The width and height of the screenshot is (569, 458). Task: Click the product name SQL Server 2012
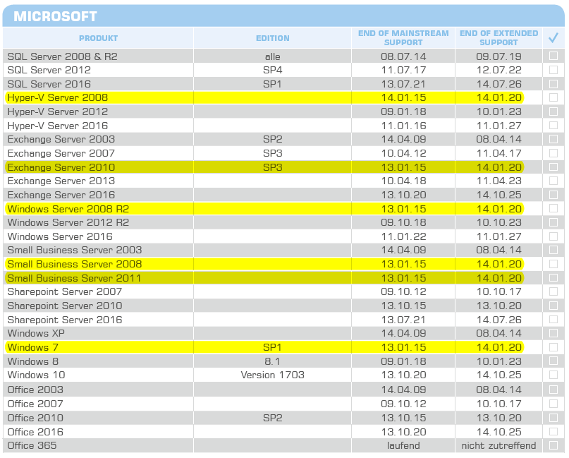[49, 70]
